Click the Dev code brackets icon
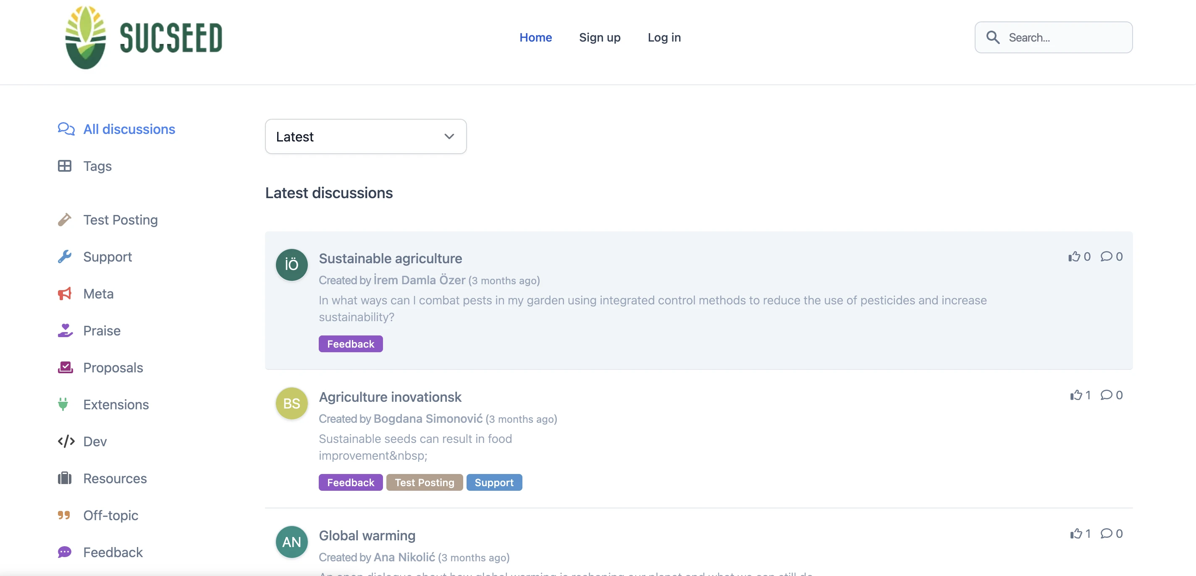Screen dimensions: 1196x576 [x=65, y=441]
